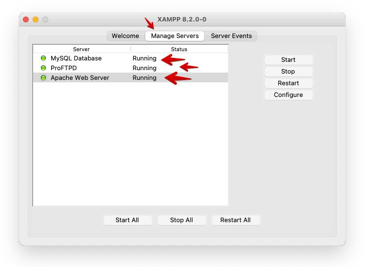Click Restart All servers
Screen dimensions: 365x267
tap(235, 220)
